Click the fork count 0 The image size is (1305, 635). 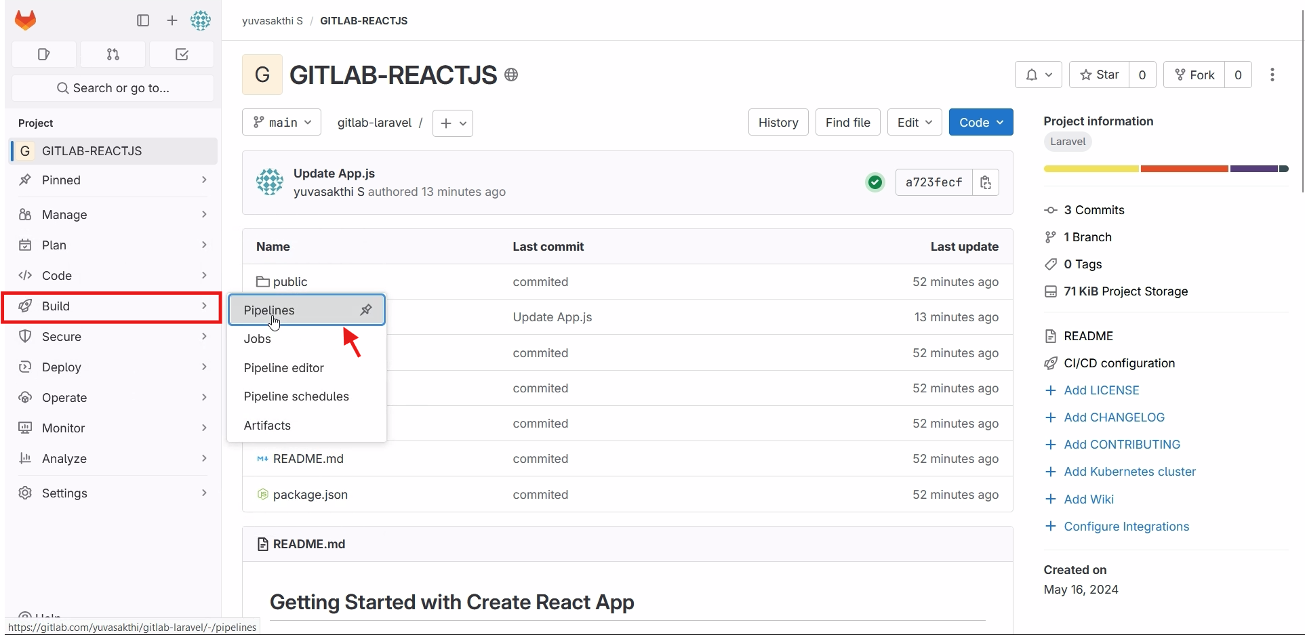point(1239,75)
